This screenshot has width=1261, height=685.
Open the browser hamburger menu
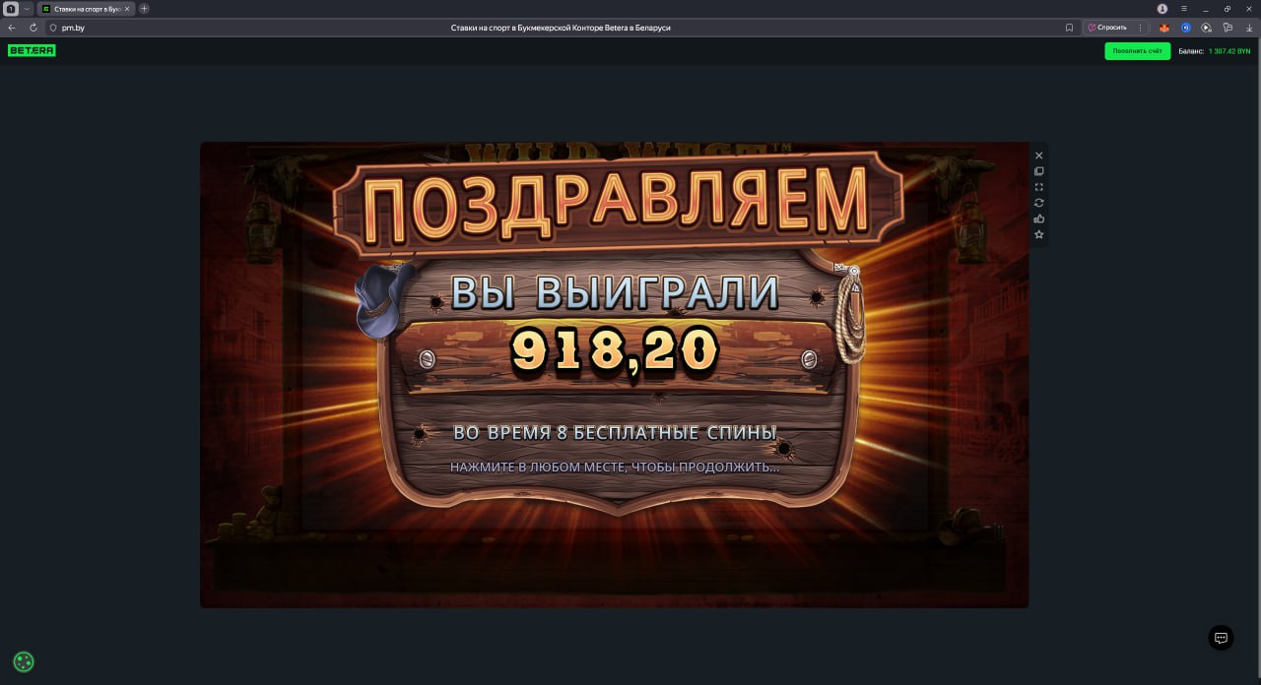click(1184, 8)
